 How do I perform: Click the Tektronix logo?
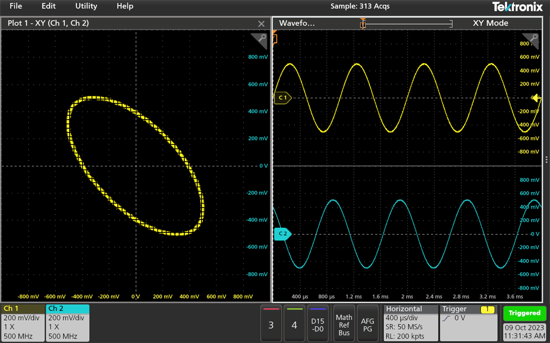[518, 7]
